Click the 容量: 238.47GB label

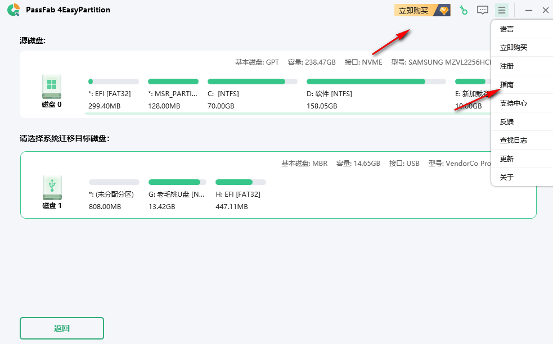coord(312,62)
